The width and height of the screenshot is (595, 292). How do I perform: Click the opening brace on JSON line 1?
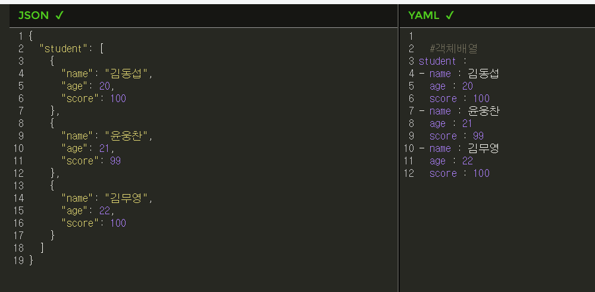coord(31,36)
